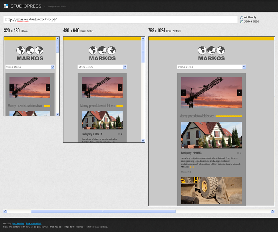Open Strona główna dropdown in small tablet preview
278x232 pixels.
point(102,67)
